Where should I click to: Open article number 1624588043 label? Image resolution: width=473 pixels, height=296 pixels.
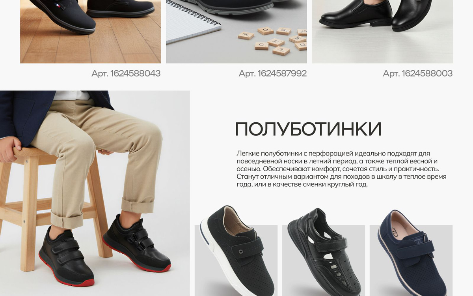point(126,73)
